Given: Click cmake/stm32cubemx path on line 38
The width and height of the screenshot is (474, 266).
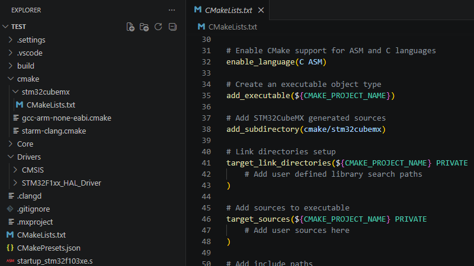Looking at the screenshot, I should 342,129.
